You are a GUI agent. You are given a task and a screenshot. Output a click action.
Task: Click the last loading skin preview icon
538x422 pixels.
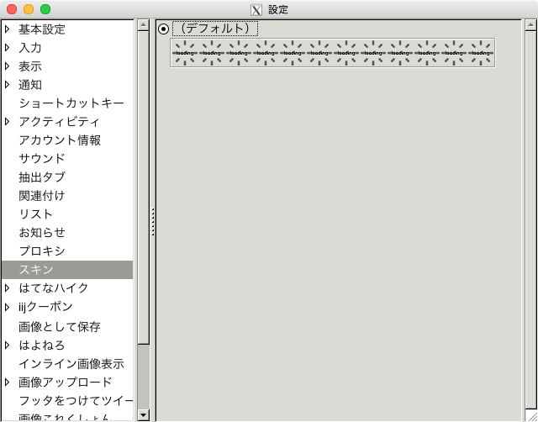tap(482, 52)
